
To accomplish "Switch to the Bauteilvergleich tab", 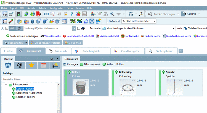I will [x=91, y=51].
